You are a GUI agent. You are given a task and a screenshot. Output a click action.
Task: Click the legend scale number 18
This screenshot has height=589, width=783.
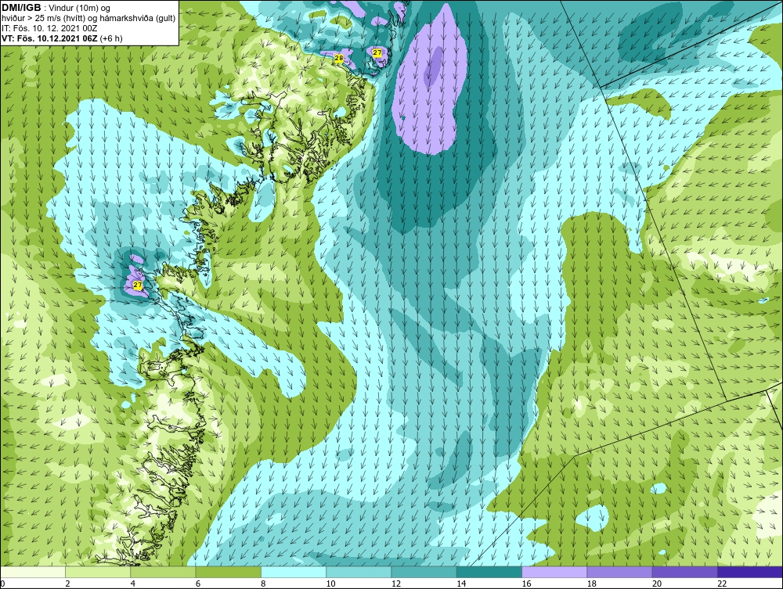click(591, 584)
